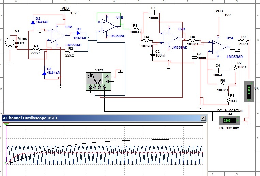This screenshot has width=260, height=176.
Task: Click the oscilloscope cursor marker at graph top
Action: [x=6, y=124]
